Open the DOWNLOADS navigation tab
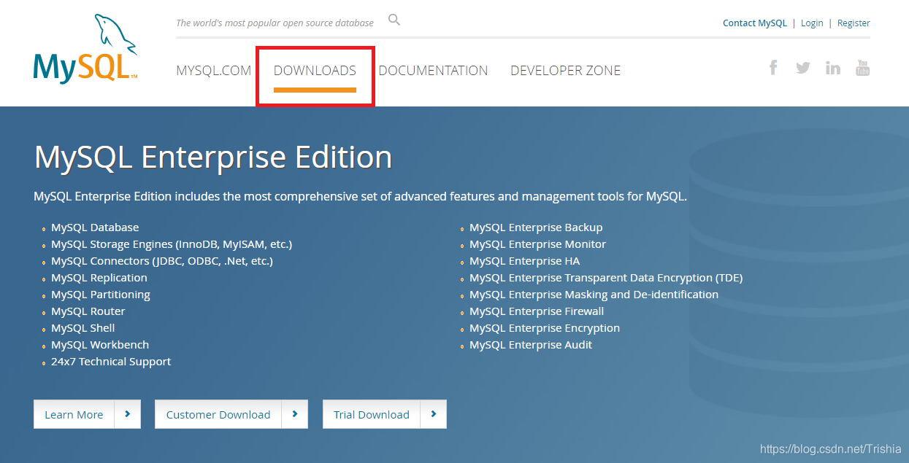The image size is (909, 463). [315, 71]
